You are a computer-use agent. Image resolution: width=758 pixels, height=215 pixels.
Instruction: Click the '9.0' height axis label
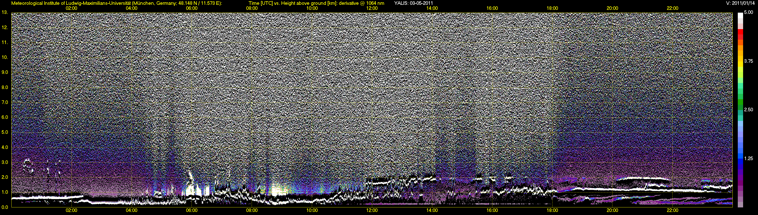coord(5,72)
